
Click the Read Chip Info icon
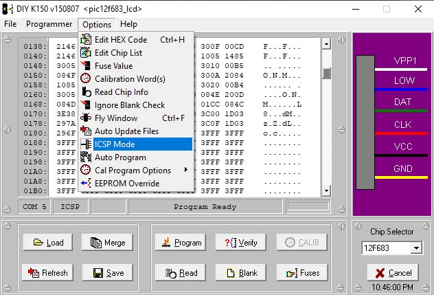click(86, 91)
